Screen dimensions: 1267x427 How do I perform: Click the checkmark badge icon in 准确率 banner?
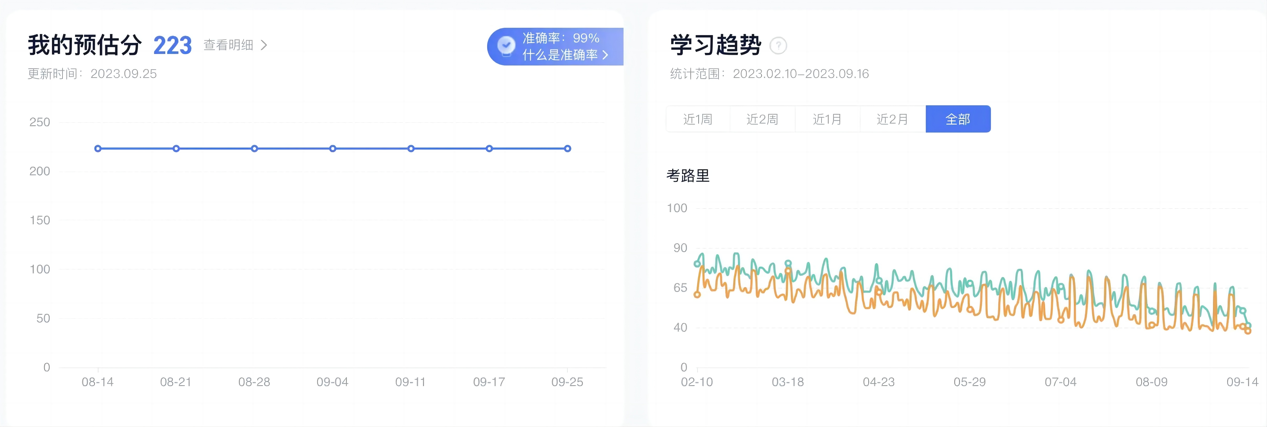tap(506, 47)
